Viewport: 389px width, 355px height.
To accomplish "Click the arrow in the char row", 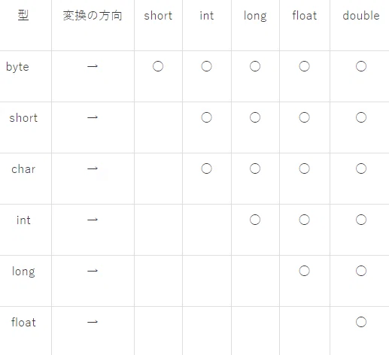I will (x=93, y=168).
